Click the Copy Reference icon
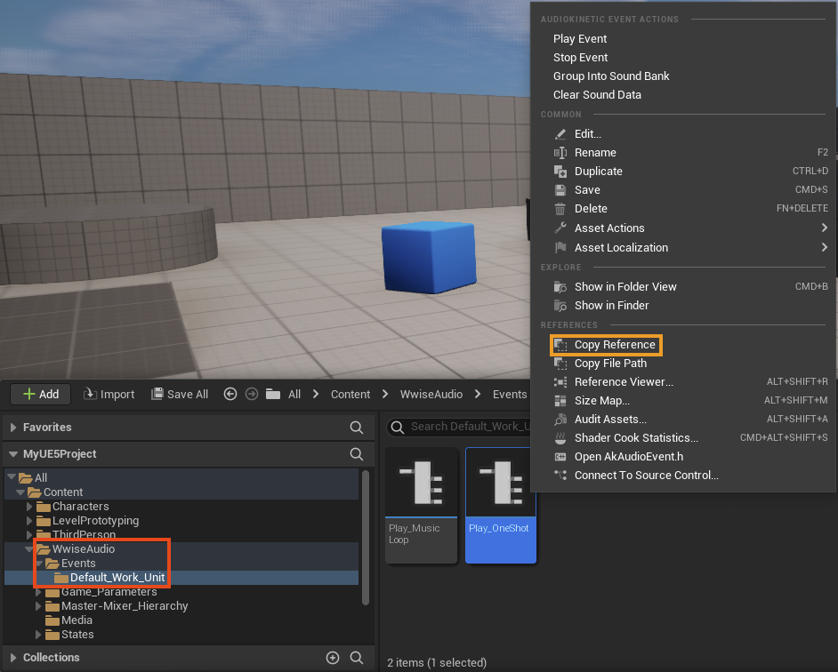The width and height of the screenshot is (838, 672). pyautogui.click(x=560, y=345)
